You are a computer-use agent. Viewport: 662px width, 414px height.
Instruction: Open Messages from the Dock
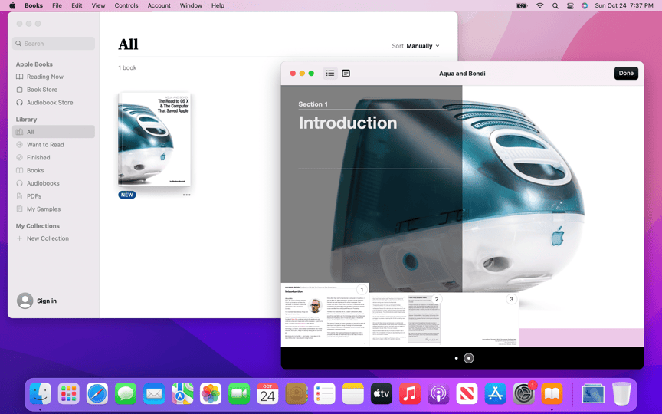click(x=126, y=394)
